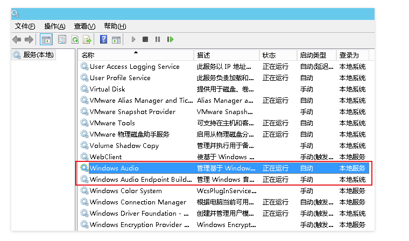The height and width of the screenshot is (241, 409).
Task: Select the Virtual Disk service name
Action: pyautogui.click(x=107, y=89)
